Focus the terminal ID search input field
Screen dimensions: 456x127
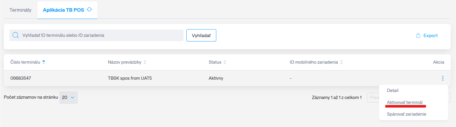tap(96, 36)
